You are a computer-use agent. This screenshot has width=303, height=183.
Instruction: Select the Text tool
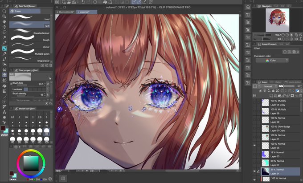tap(4, 112)
